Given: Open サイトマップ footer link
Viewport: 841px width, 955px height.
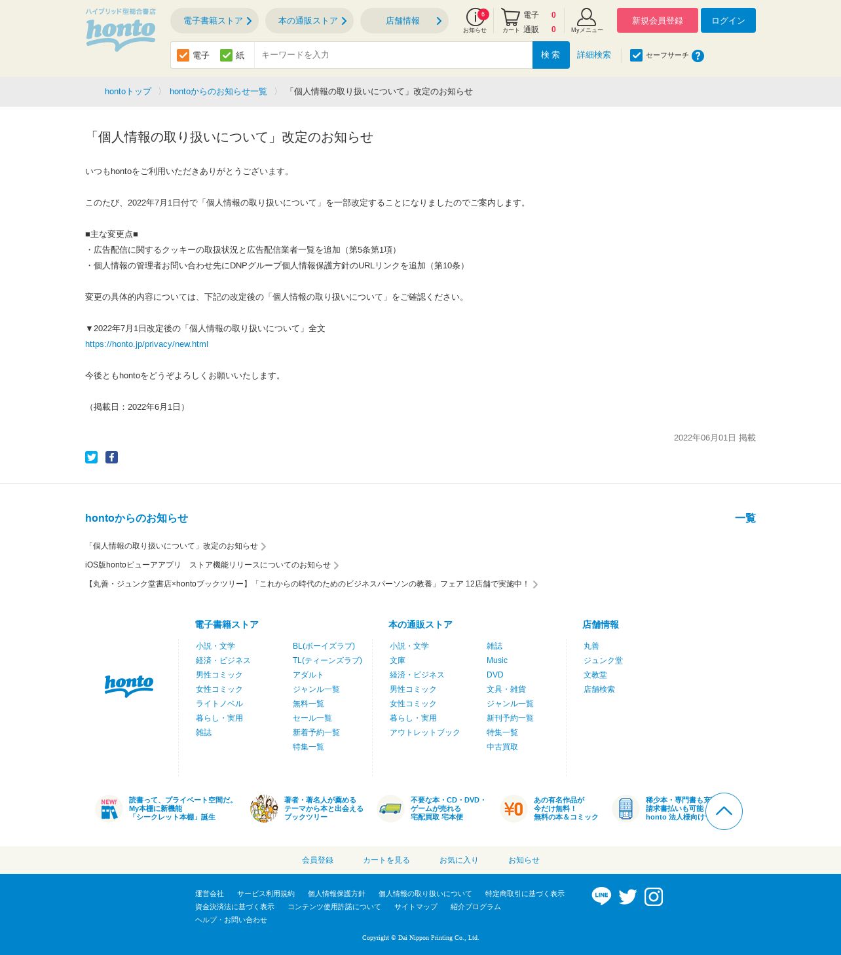Looking at the screenshot, I should tap(416, 907).
